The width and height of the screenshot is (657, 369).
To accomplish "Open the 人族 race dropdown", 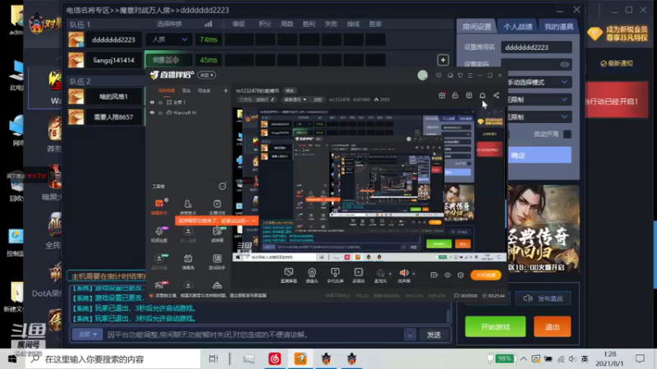I will pos(168,39).
